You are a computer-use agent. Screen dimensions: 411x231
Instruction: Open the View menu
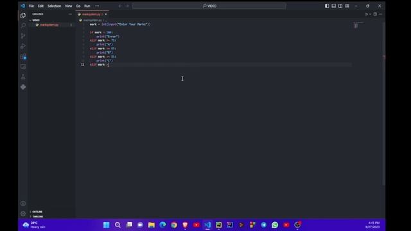tap(69, 6)
